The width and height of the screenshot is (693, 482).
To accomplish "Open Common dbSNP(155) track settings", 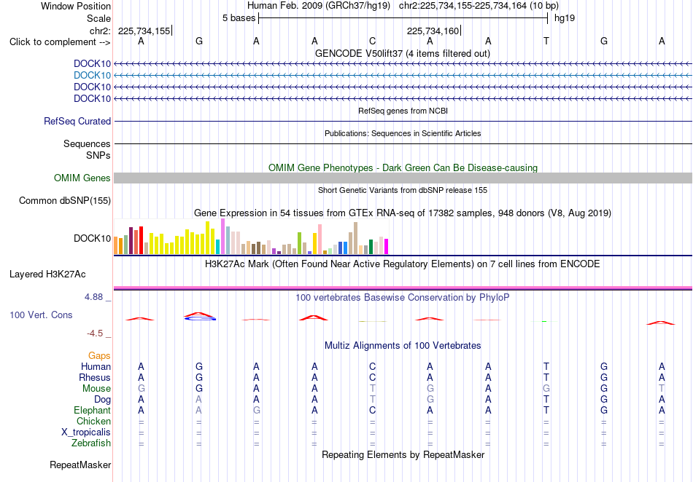I will click(x=65, y=201).
